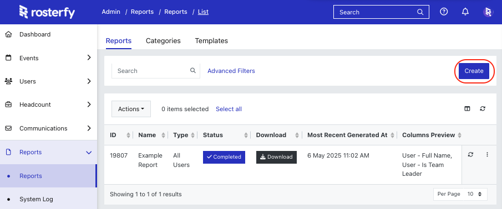Click the magnifier icon in top search

(x=420, y=12)
